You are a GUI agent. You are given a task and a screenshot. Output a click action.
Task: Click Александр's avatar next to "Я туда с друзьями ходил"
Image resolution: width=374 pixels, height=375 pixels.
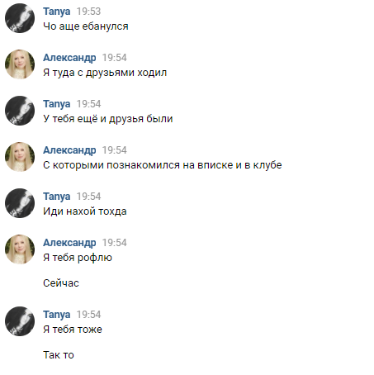click(20, 64)
